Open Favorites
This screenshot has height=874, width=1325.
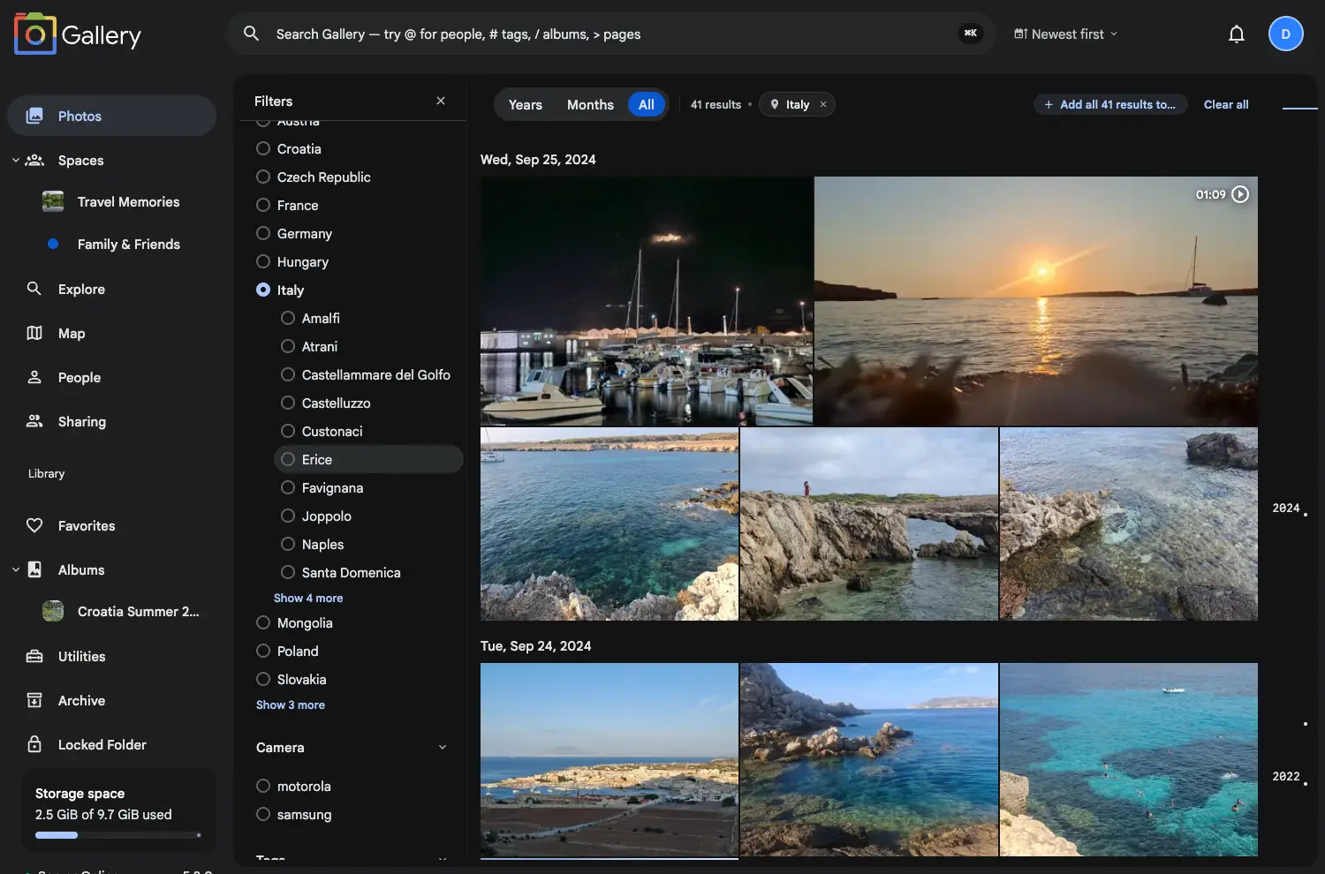coord(87,525)
